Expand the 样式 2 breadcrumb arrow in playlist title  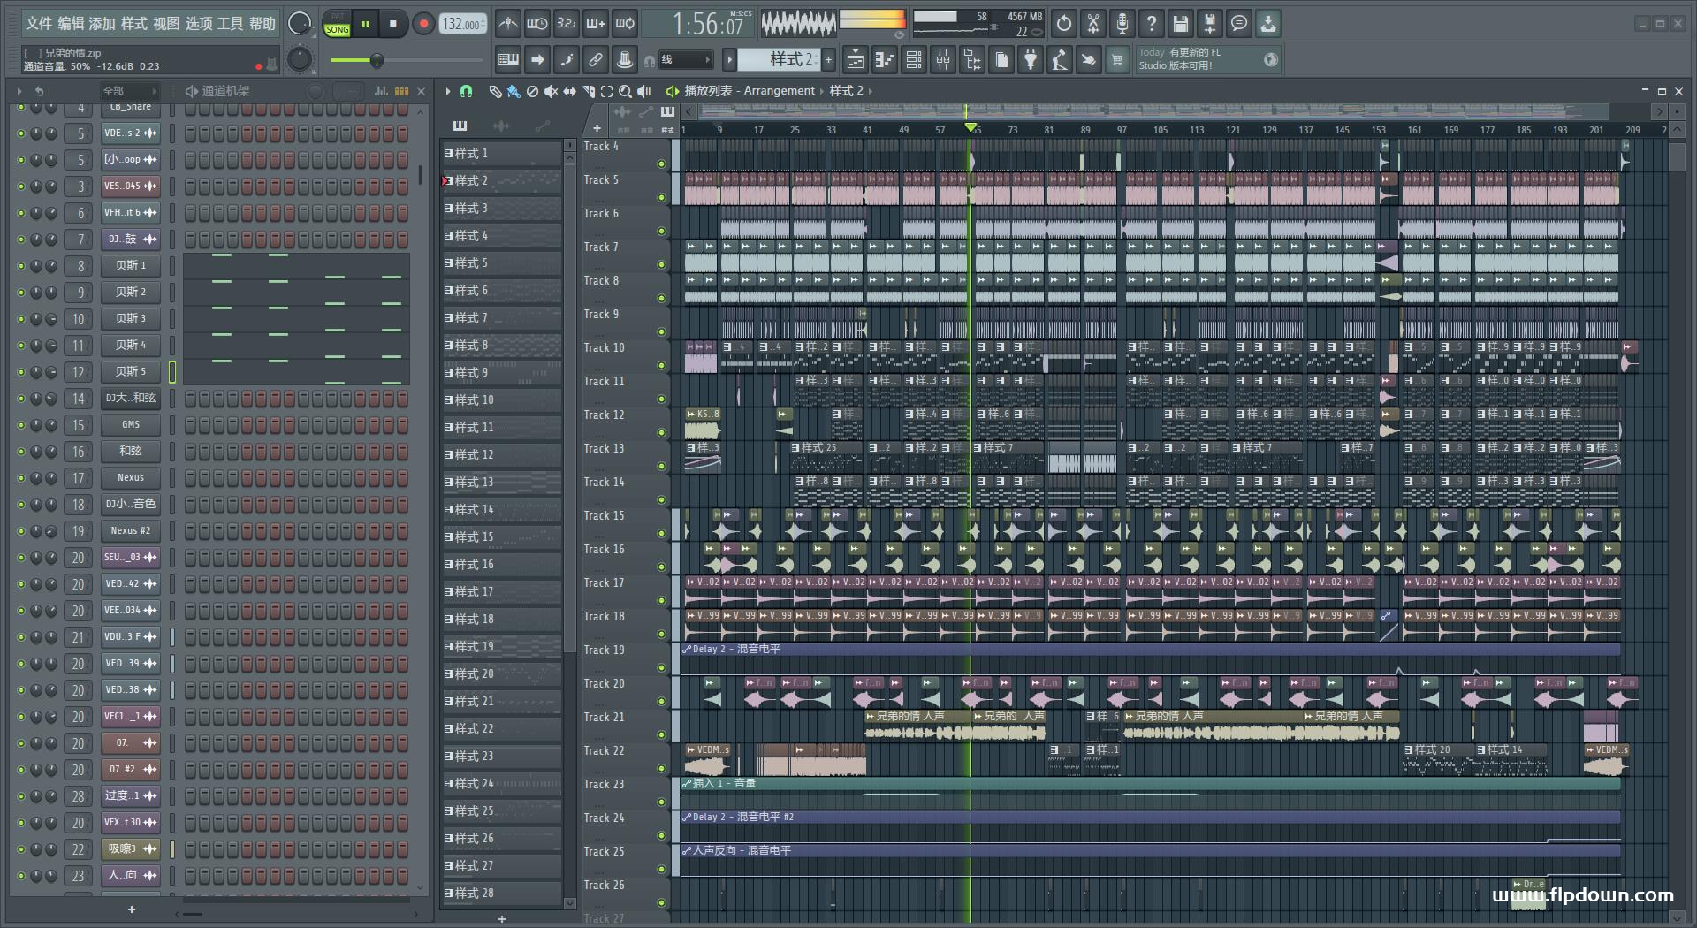[870, 91]
